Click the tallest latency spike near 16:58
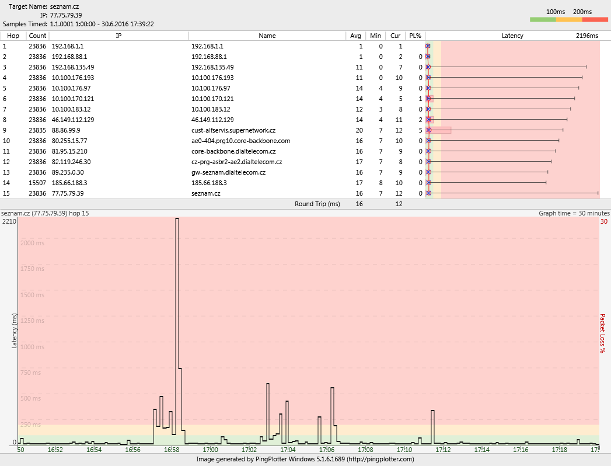This screenshot has height=466, width=611. pos(177,220)
